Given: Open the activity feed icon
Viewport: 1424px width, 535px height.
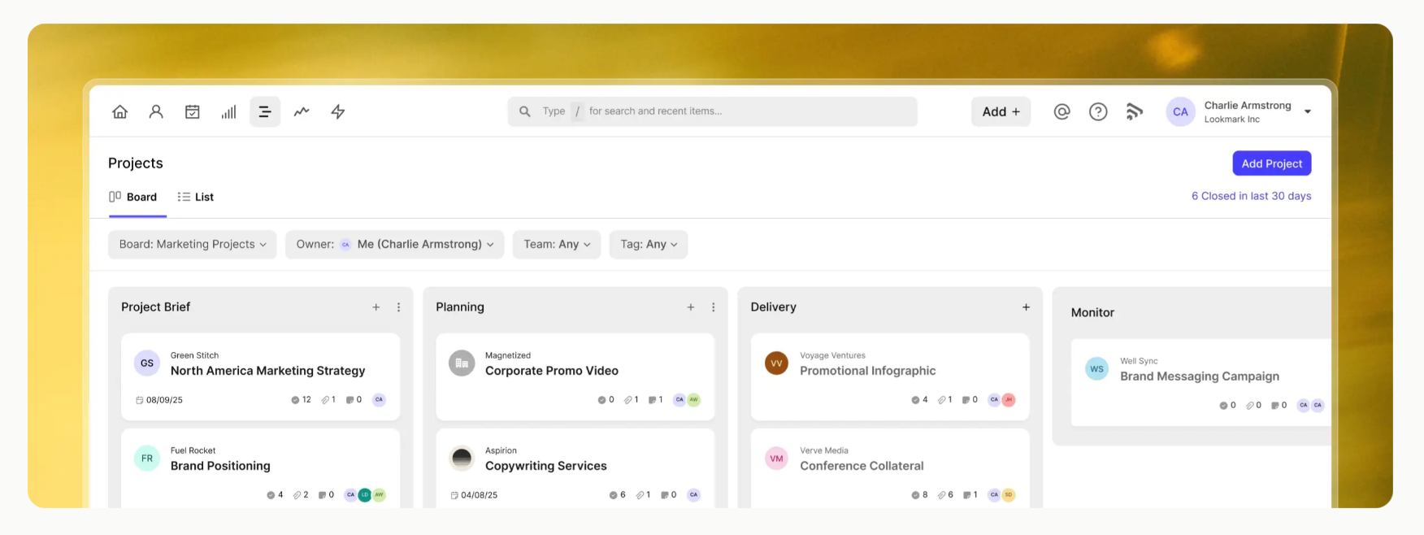Looking at the screenshot, I should coord(1135,111).
